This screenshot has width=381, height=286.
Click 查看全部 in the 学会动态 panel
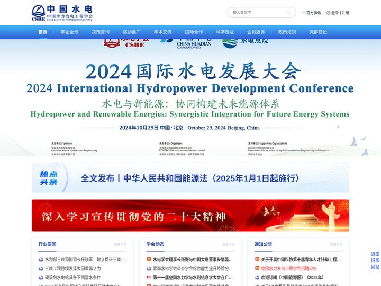point(229,244)
